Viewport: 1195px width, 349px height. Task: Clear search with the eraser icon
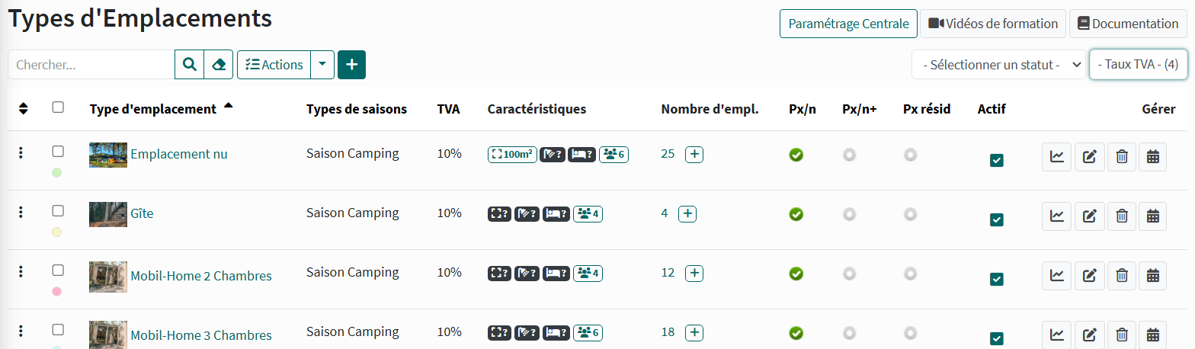219,65
